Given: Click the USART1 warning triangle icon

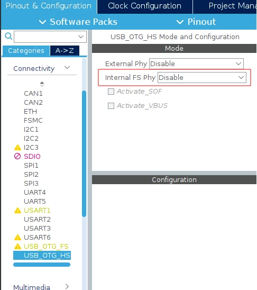Looking at the screenshot, I should point(17,210).
